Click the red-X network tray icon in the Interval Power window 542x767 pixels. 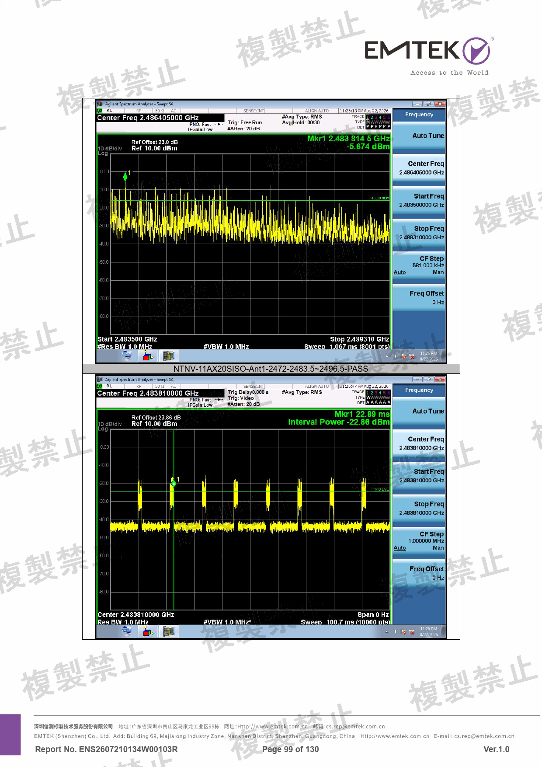(412, 632)
